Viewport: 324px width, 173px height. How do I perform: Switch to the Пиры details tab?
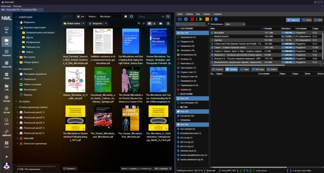244,69
